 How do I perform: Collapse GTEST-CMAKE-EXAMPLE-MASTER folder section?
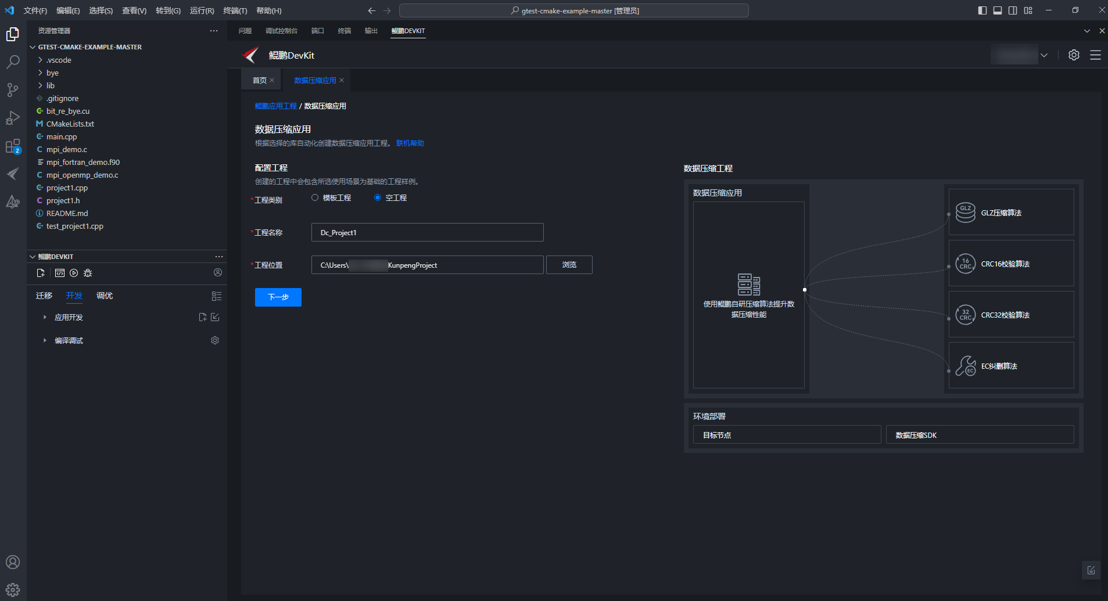pos(33,47)
